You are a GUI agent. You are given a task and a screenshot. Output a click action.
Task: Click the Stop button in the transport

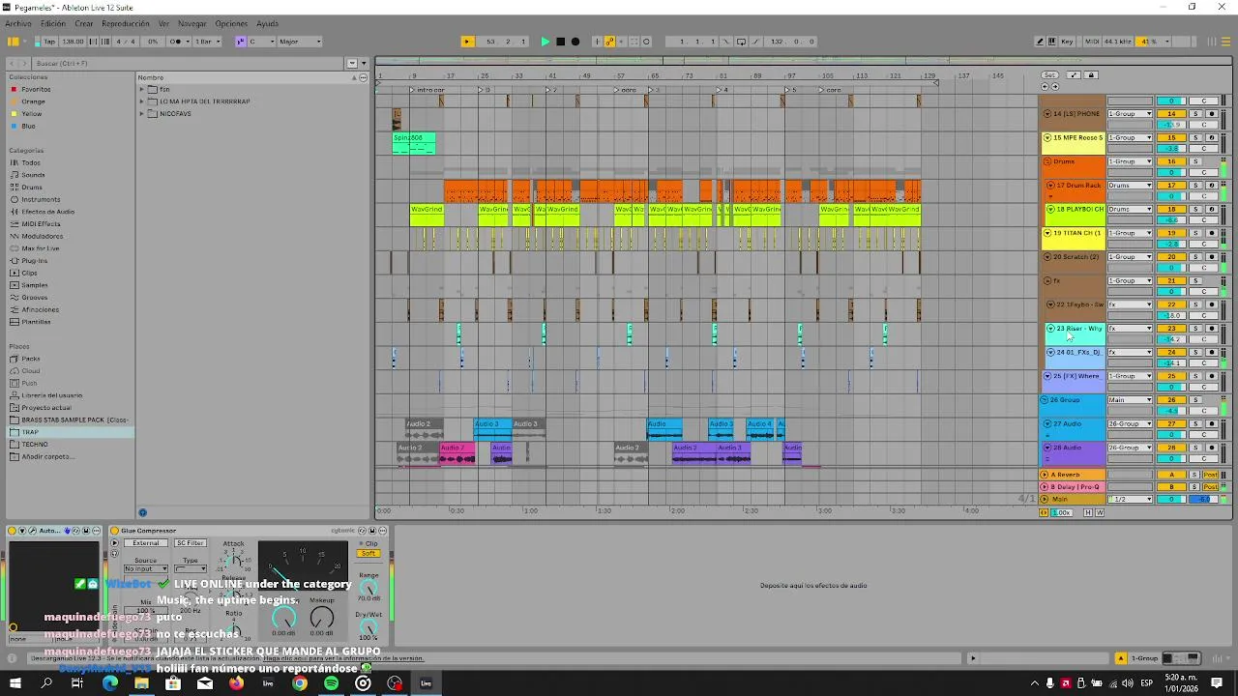pyautogui.click(x=560, y=42)
